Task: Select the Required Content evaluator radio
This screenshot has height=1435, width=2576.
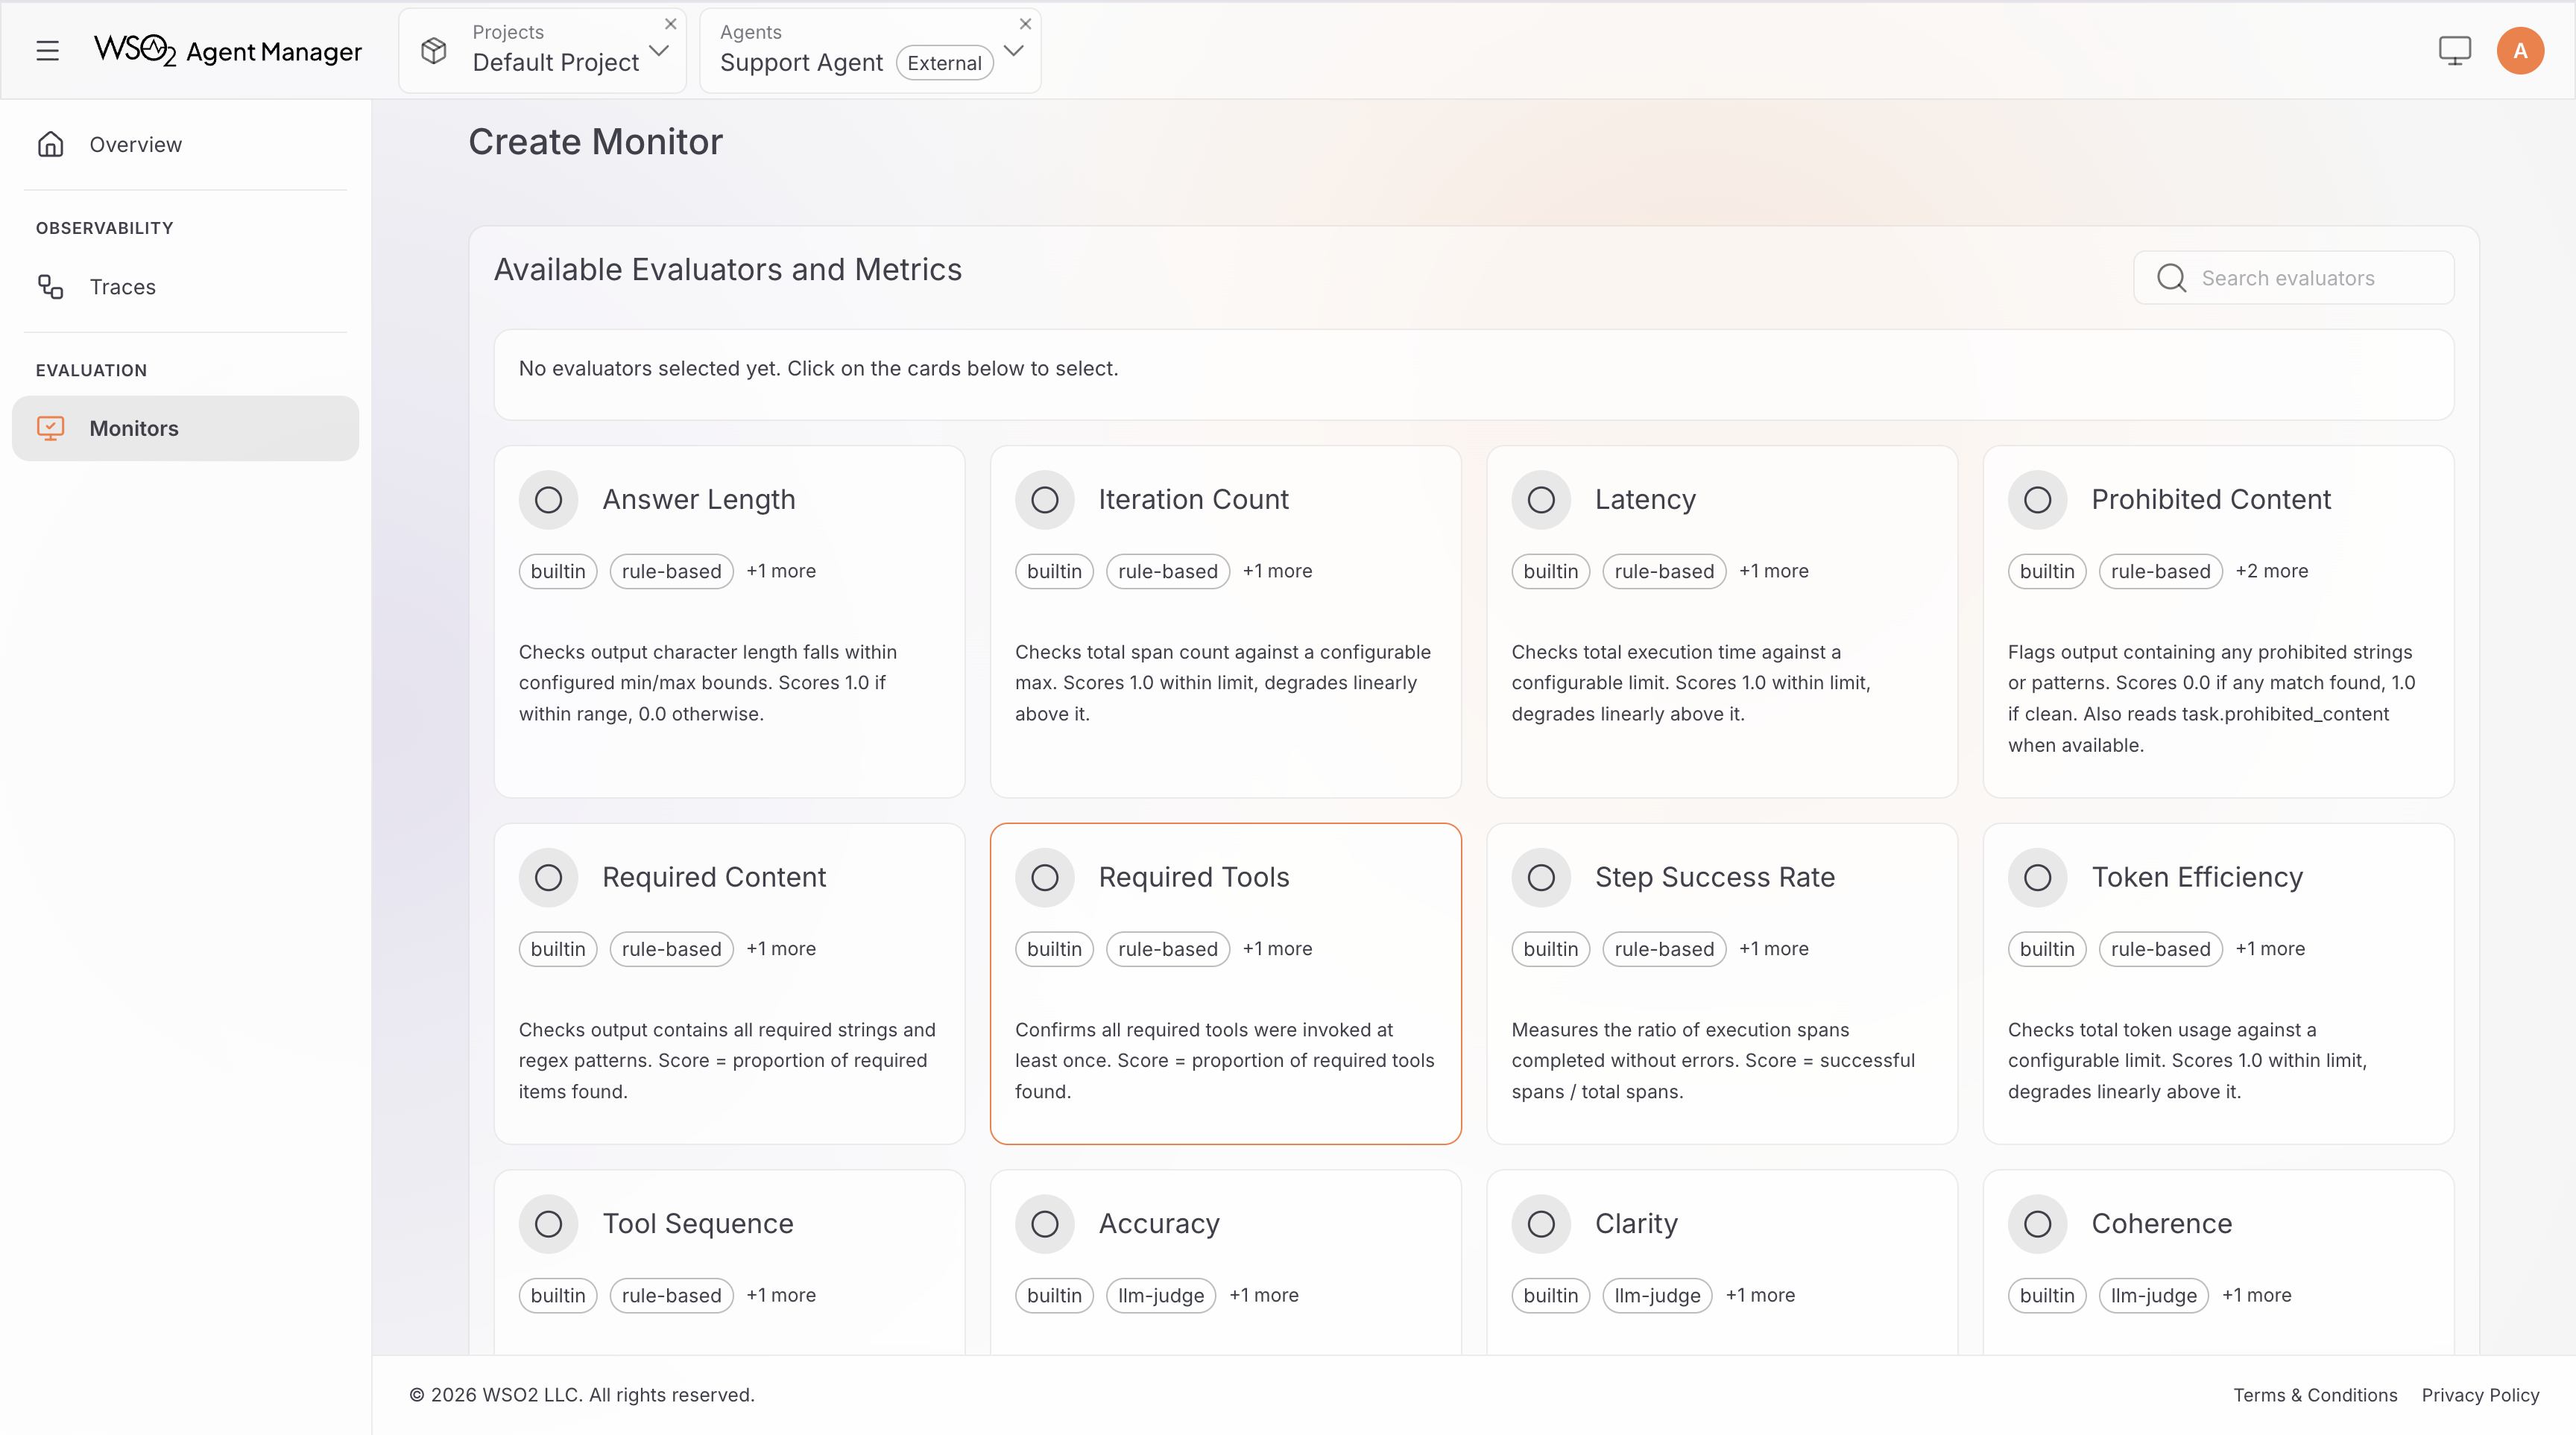Action: click(548, 878)
